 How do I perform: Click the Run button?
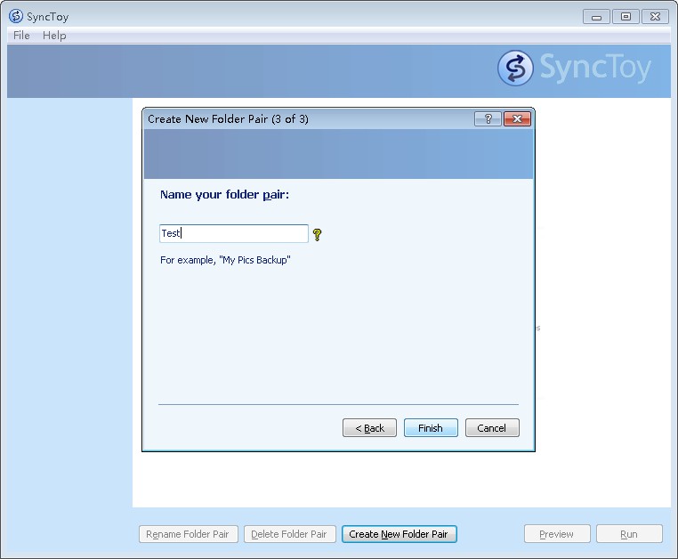[x=629, y=534]
